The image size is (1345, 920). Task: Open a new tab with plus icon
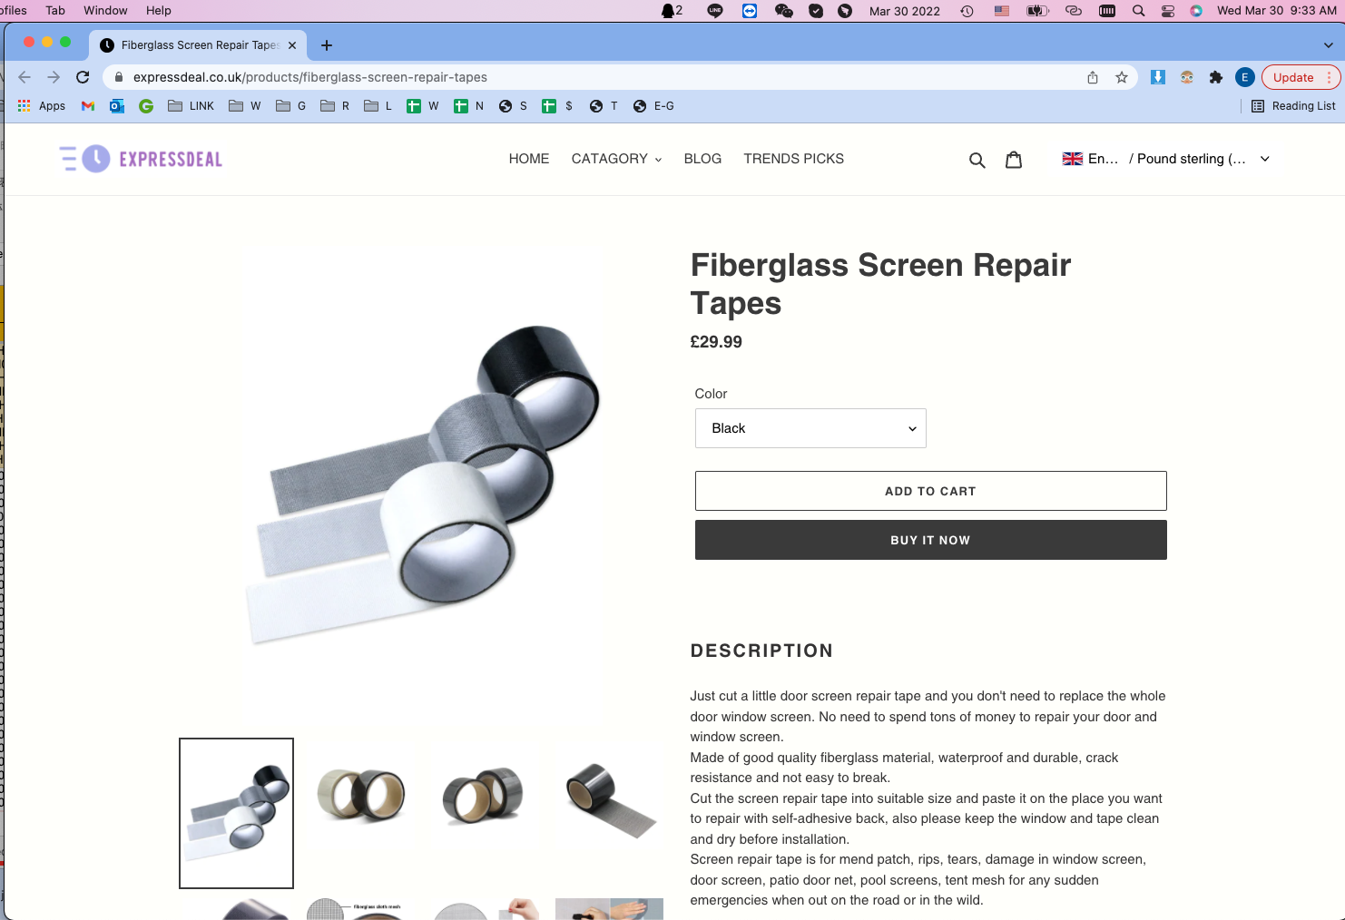327,45
